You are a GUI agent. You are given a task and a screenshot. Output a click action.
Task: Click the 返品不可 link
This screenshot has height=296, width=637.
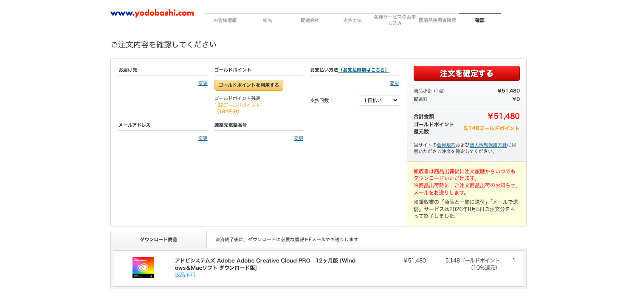pyautogui.click(x=185, y=275)
